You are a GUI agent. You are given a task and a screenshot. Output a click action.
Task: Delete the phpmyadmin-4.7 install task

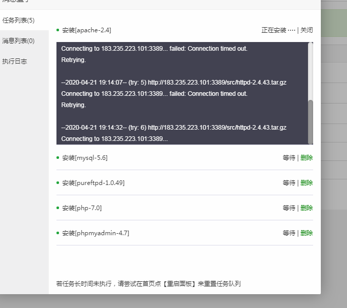click(x=306, y=233)
